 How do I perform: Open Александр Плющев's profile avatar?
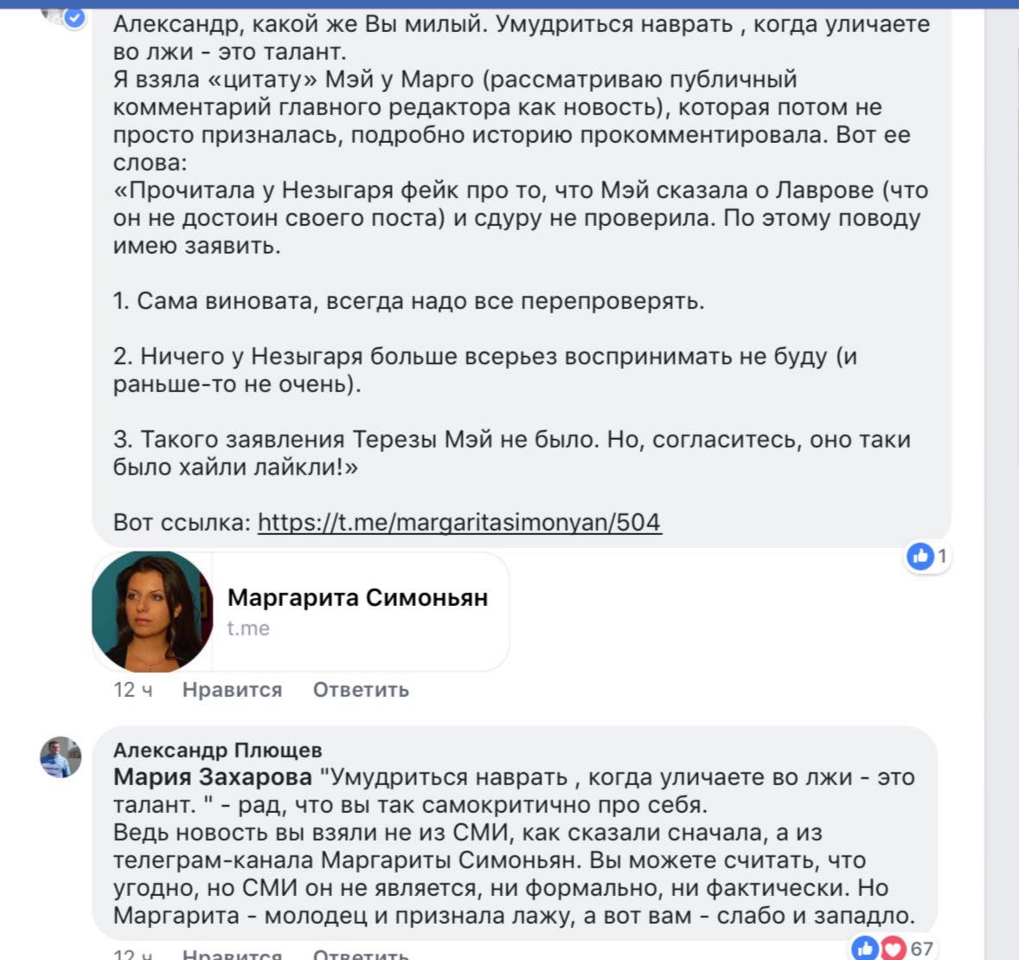[61, 757]
